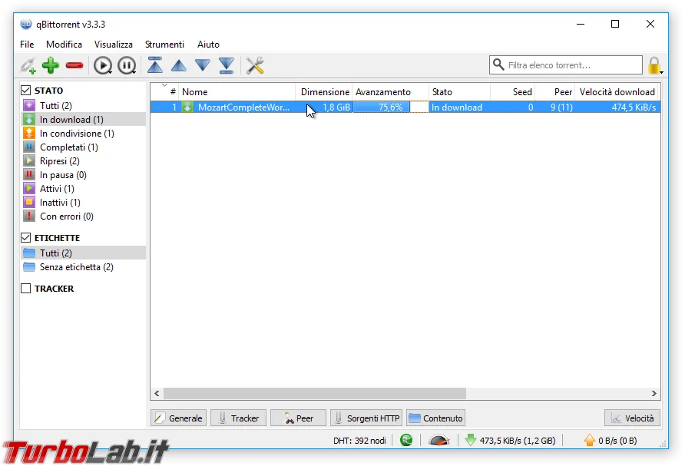The width and height of the screenshot is (685, 466).
Task: Click the green plus add torrent file icon
Action: (51, 65)
